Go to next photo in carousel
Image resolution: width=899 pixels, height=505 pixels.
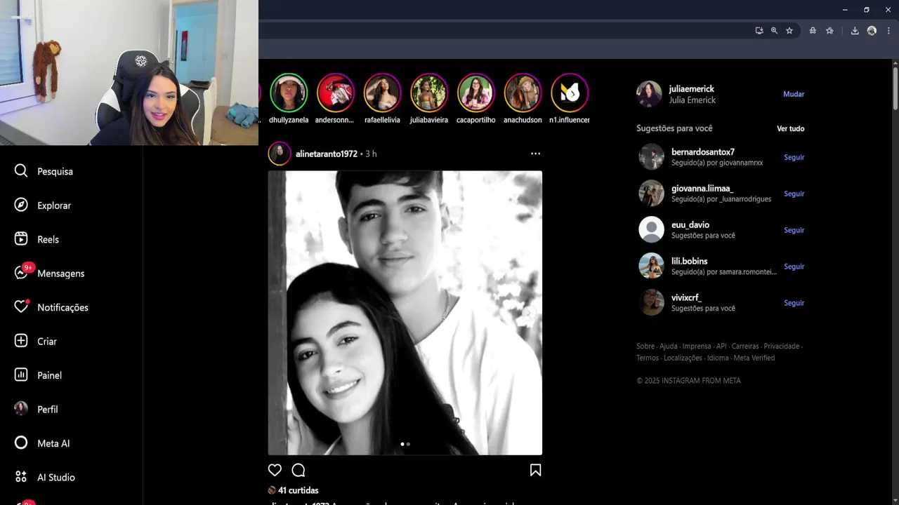click(528, 313)
